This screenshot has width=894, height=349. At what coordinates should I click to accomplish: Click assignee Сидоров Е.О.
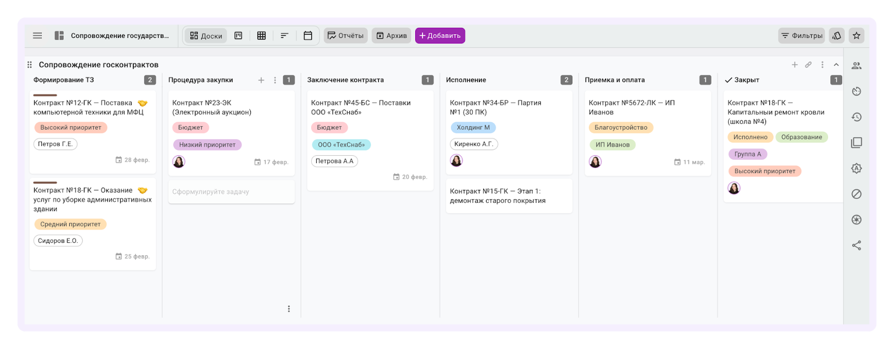pos(58,241)
